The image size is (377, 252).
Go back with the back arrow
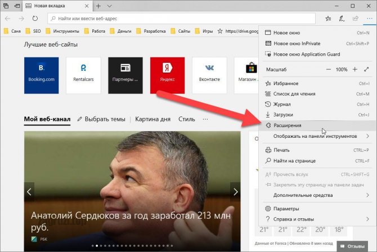tap(8, 19)
